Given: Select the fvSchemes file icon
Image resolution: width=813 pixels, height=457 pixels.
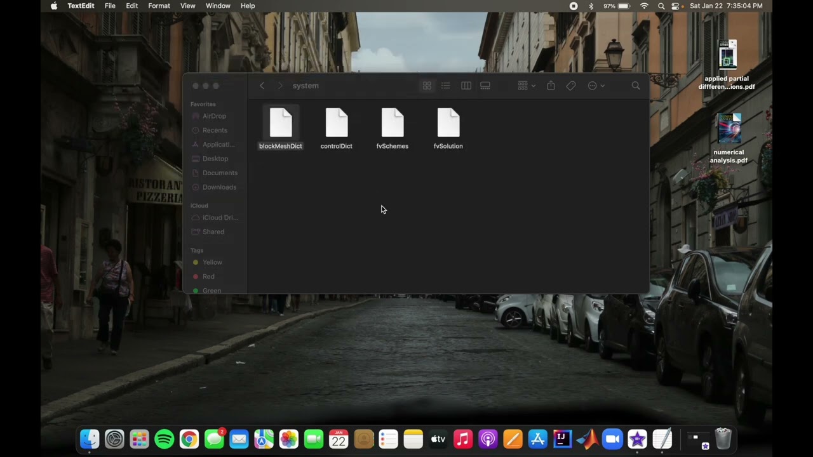Looking at the screenshot, I should point(392,123).
